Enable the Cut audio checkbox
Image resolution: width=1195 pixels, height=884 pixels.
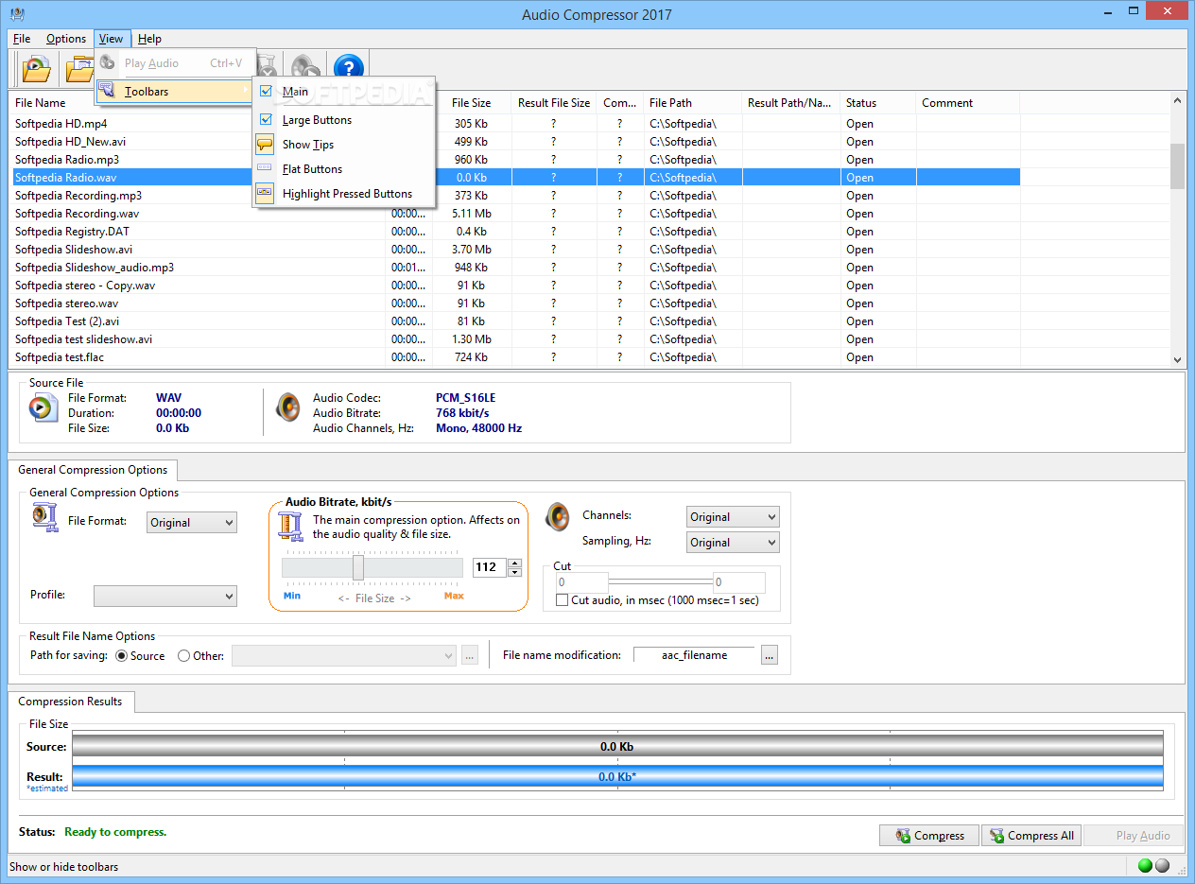click(x=563, y=600)
